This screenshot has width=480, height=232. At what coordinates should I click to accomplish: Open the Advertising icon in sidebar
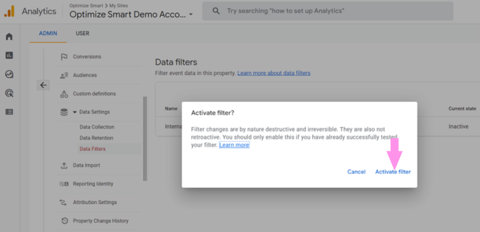(x=9, y=93)
